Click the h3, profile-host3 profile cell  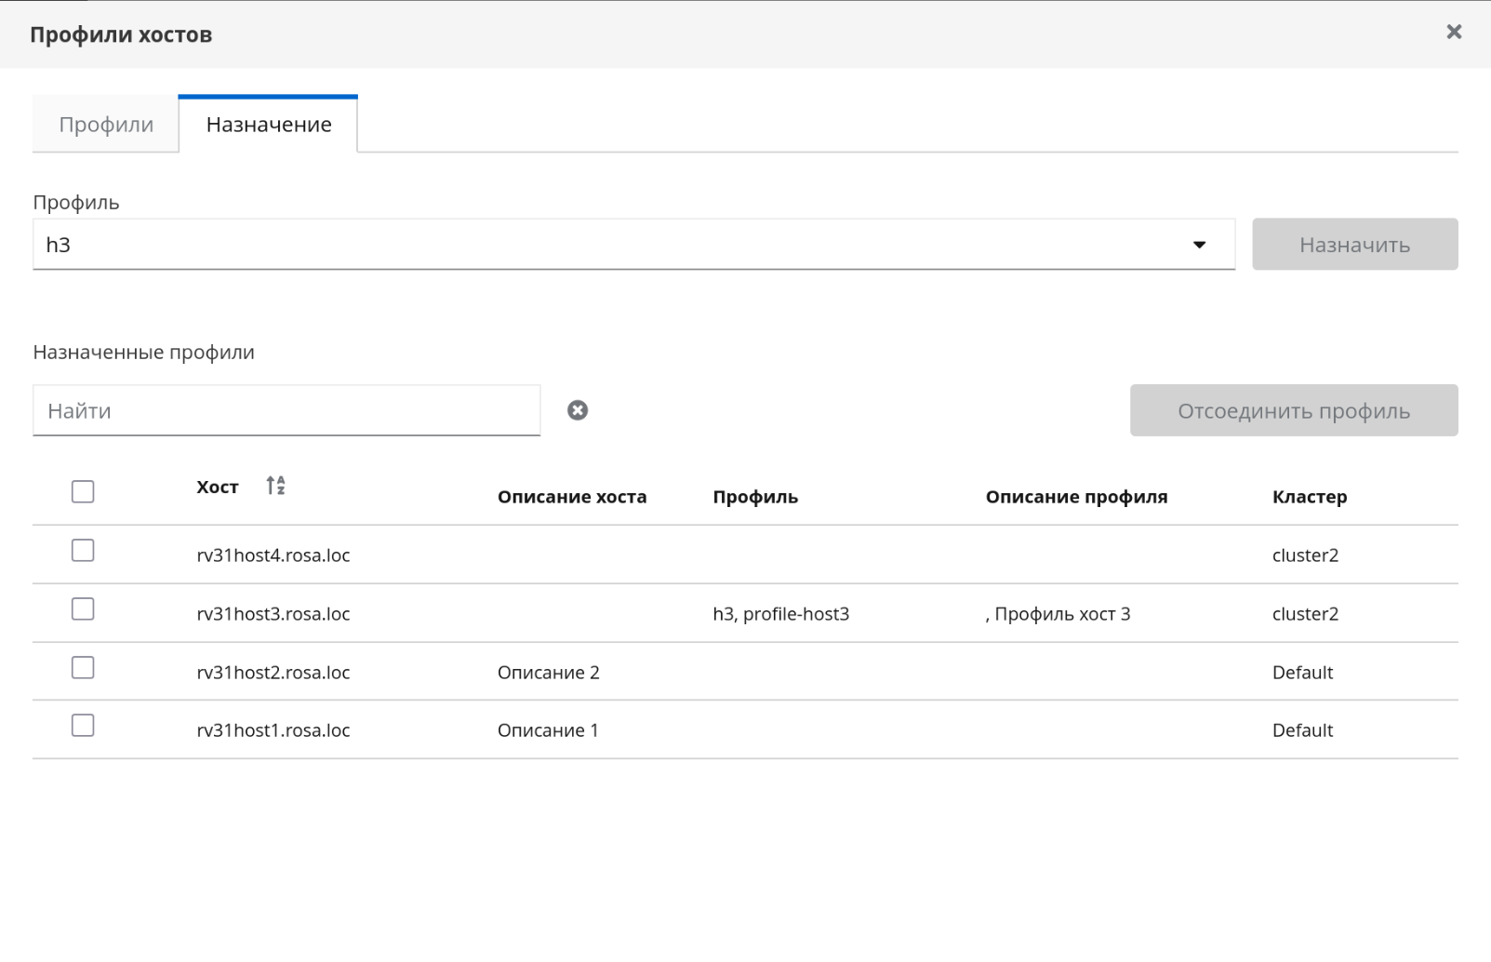(780, 614)
